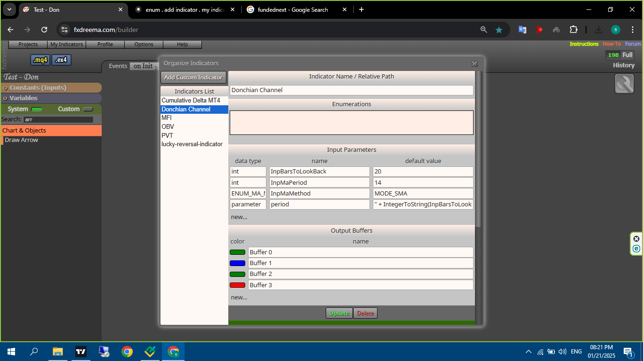Image resolution: width=643 pixels, height=361 pixels.
Task: Open the Chrome profile avatar
Action: click(616, 30)
